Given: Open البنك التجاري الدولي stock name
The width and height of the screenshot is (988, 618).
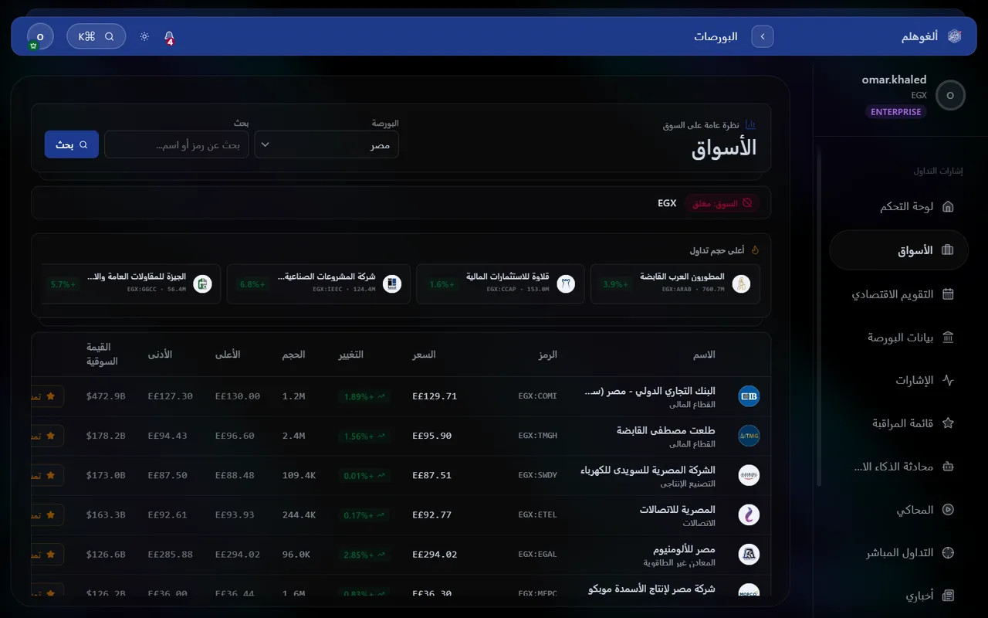Looking at the screenshot, I should 650,391.
